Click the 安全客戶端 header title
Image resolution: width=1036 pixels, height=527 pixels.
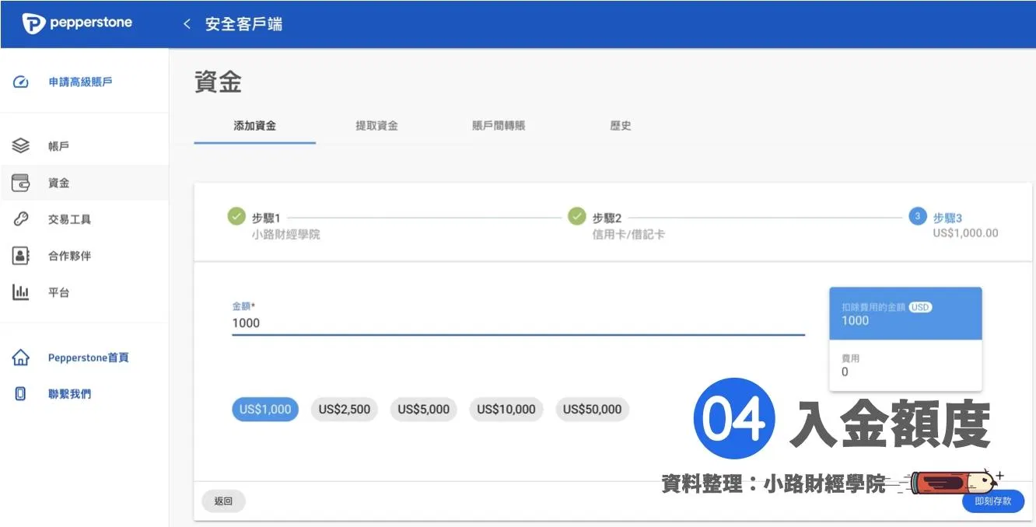click(x=243, y=24)
